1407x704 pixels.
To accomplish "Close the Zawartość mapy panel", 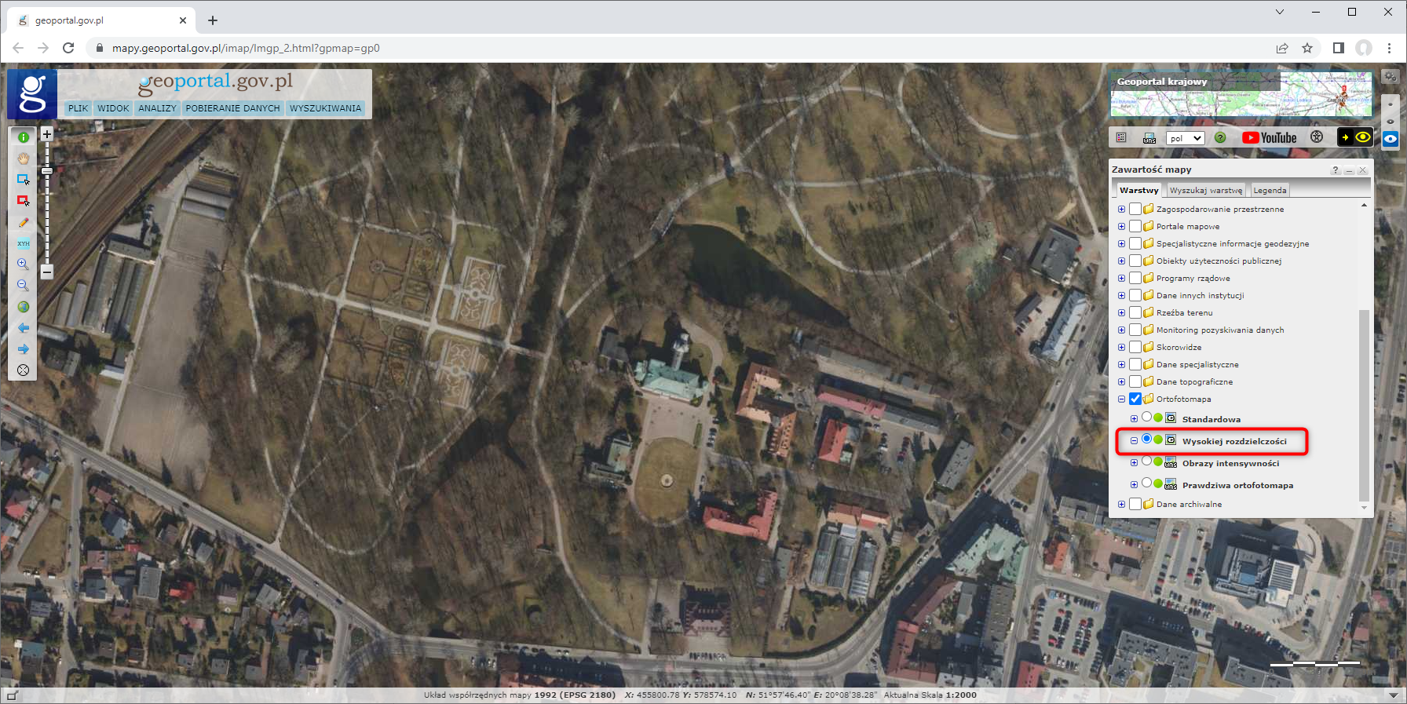I will 1363,170.
